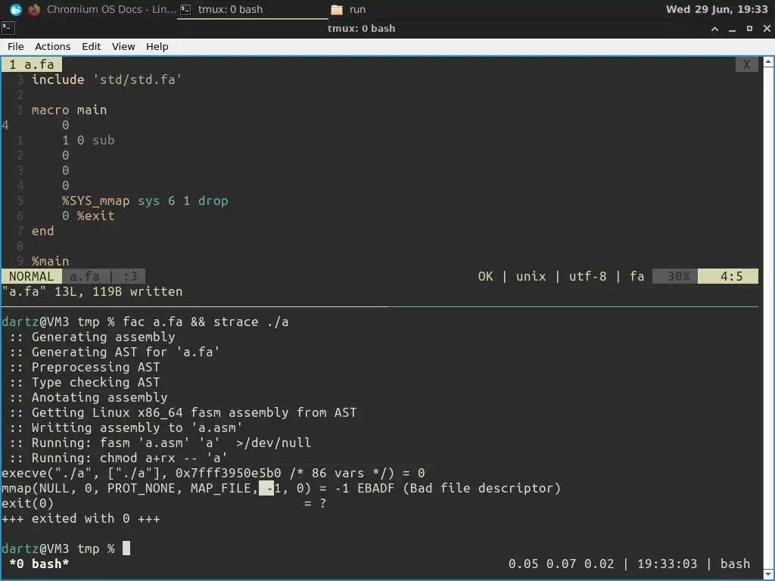Click the '+++ exited with 0 +++' line

pyautogui.click(x=80, y=518)
